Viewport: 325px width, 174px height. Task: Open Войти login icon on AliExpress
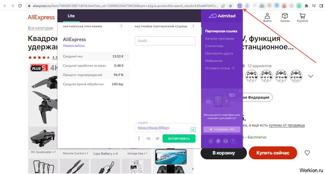pyautogui.click(x=267, y=17)
